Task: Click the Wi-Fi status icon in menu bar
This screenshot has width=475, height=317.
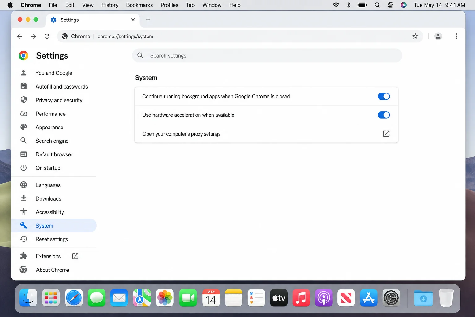Action: click(x=336, y=5)
